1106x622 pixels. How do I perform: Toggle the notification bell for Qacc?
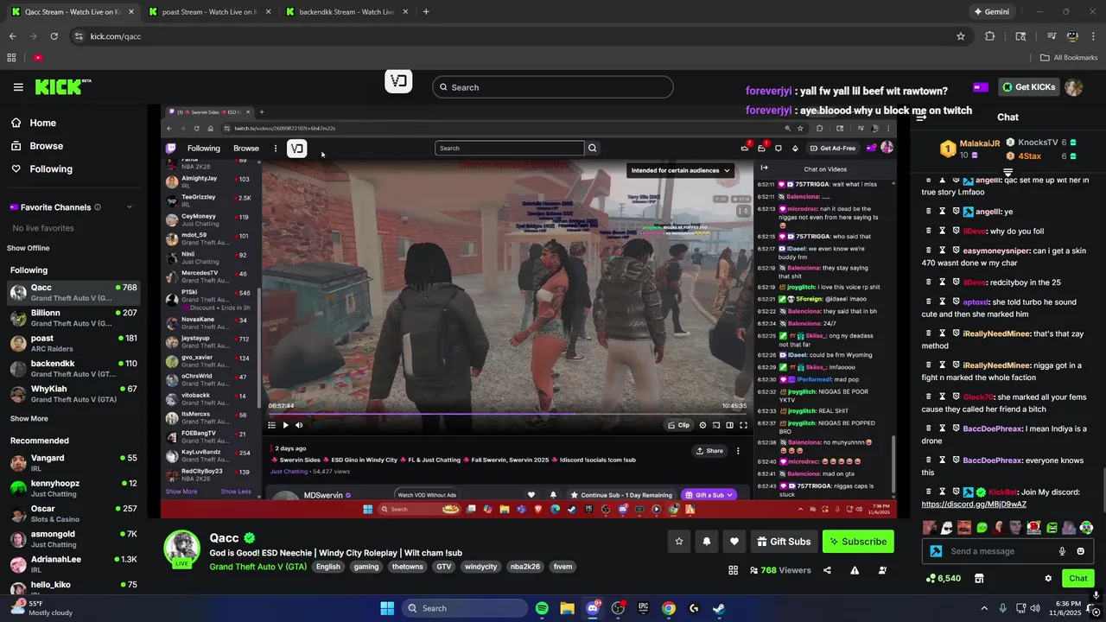(707, 542)
